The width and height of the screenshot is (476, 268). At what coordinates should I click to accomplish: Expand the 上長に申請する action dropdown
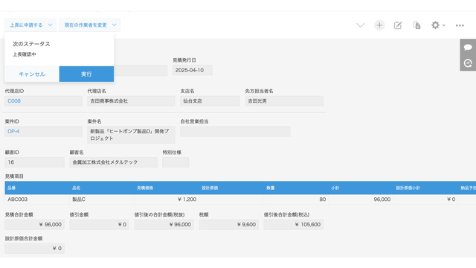tap(30, 25)
